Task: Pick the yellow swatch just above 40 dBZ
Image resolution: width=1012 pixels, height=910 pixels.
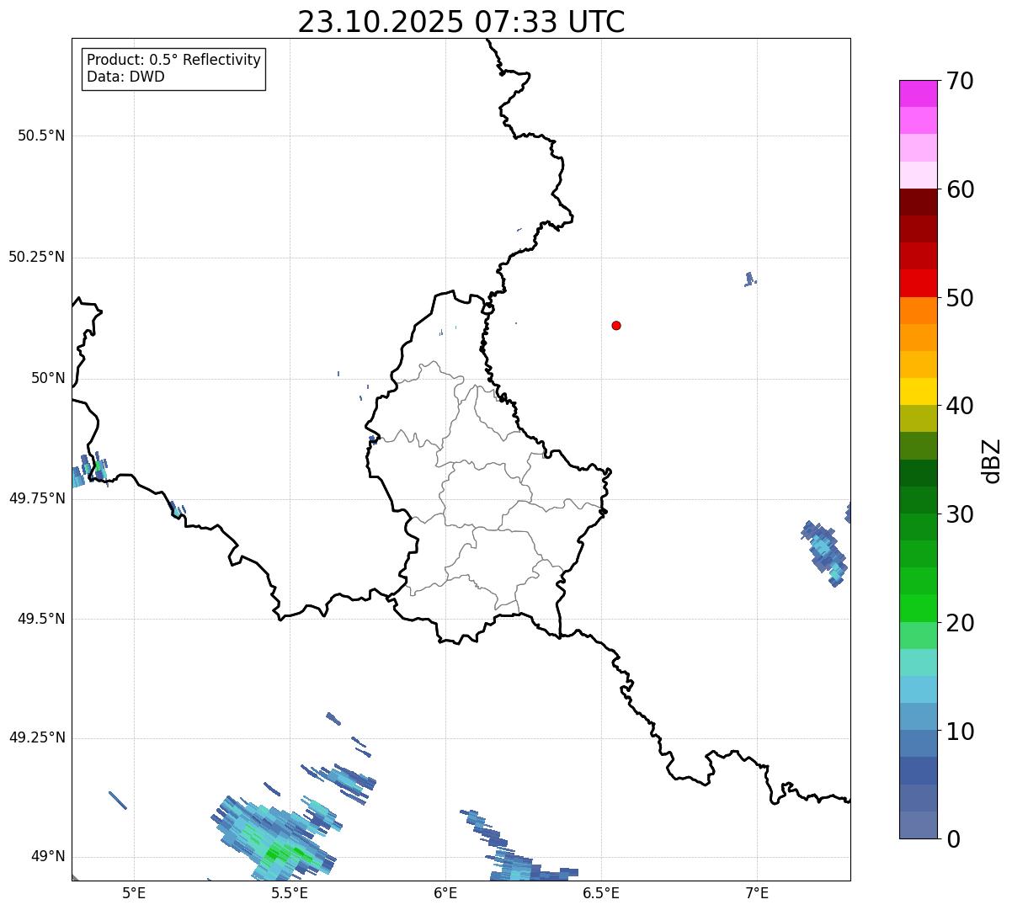Action: tap(919, 392)
